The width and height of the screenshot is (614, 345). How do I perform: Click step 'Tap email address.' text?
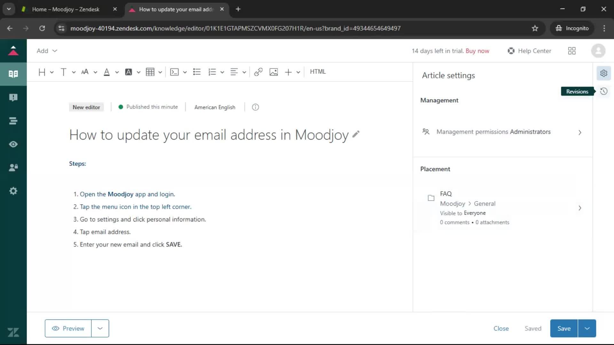pyautogui.click(x=105, y=232)
